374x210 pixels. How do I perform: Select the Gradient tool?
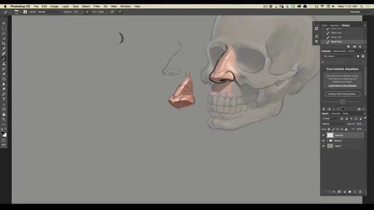tap(4, 79)
